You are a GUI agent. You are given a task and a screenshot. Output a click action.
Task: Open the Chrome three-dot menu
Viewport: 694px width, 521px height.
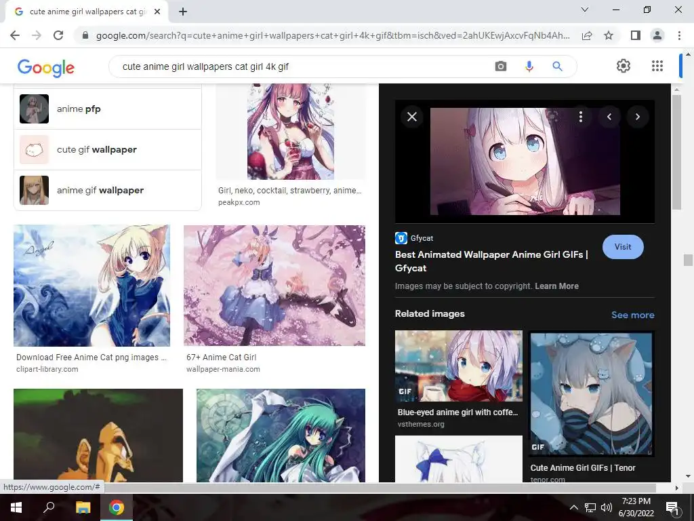click(679, 35)
